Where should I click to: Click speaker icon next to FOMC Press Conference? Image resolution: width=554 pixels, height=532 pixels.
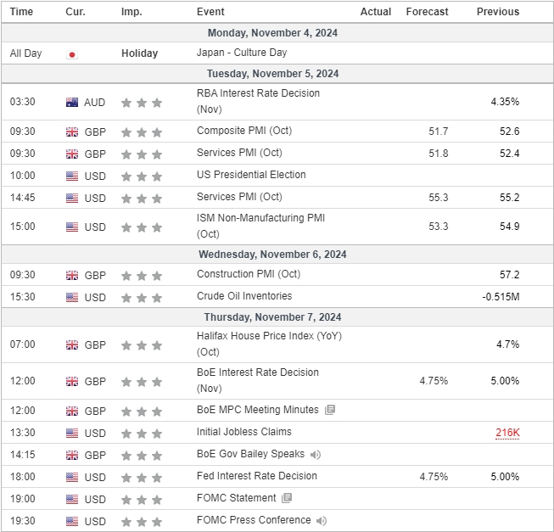[322, 520]
